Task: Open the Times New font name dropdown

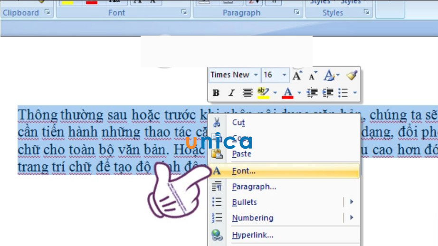Action: click(256, 75)
